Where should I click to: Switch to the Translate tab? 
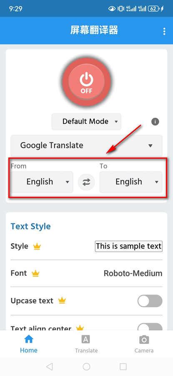86,344
